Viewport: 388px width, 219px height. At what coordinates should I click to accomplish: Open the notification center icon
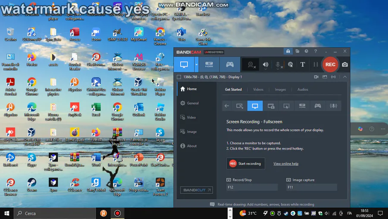[x=380, y=213]
